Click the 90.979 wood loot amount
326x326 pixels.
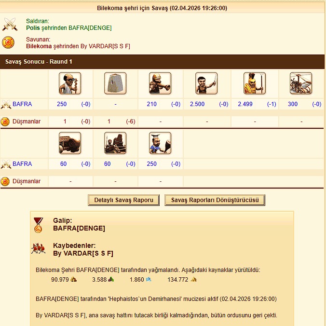tap(60, 280)
